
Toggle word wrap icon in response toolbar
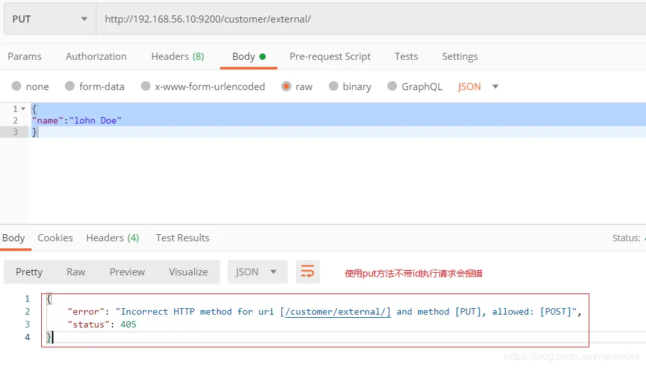(308, 271)
